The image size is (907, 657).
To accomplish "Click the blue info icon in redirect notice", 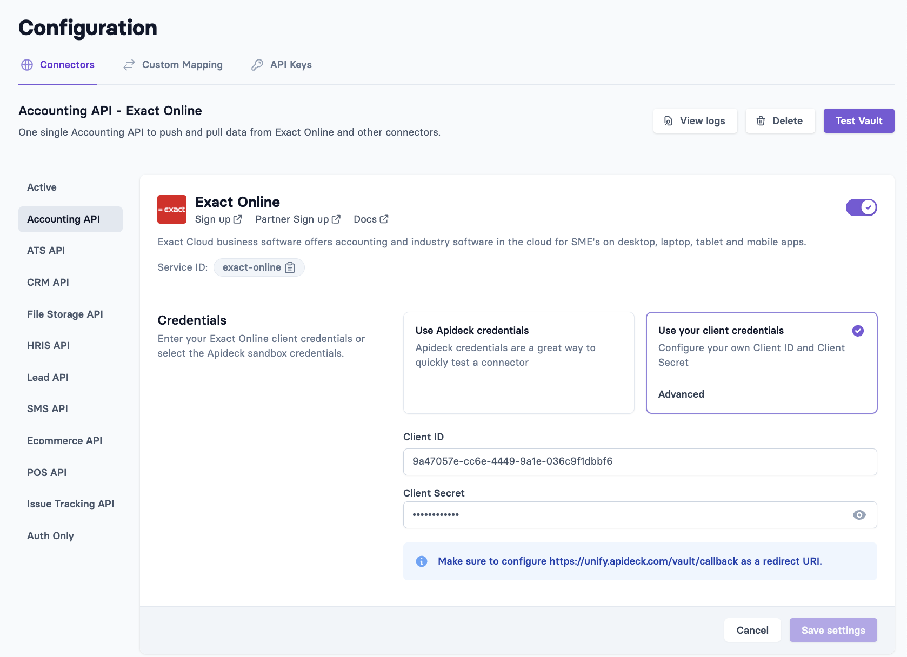I will (x=422, y=561).
